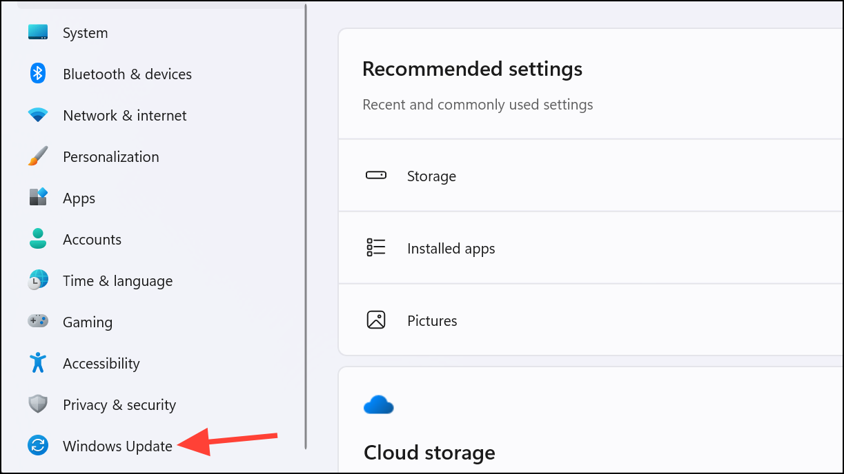Click the Gaming controller icon
The image size is (844, 474).
(38, 321)
